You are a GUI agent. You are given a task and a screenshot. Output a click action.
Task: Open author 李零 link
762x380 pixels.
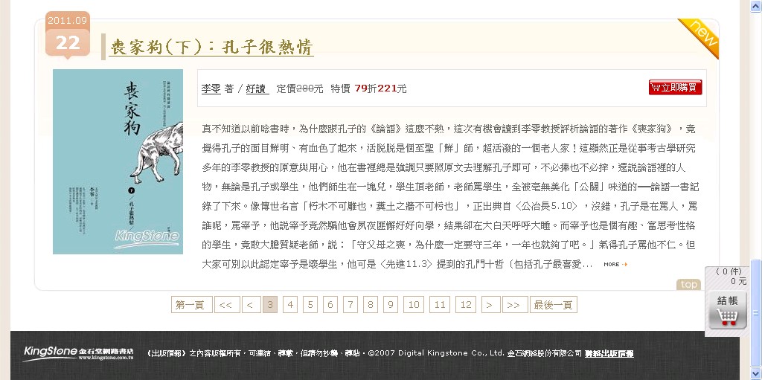(211, 88)
